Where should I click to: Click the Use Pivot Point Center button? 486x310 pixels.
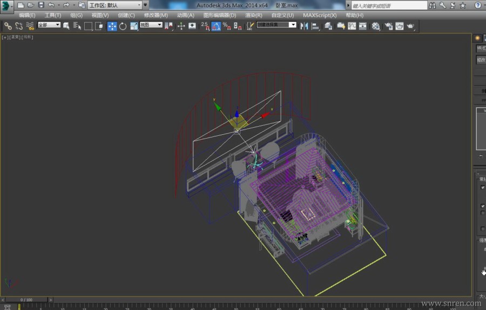click(168, 26)
